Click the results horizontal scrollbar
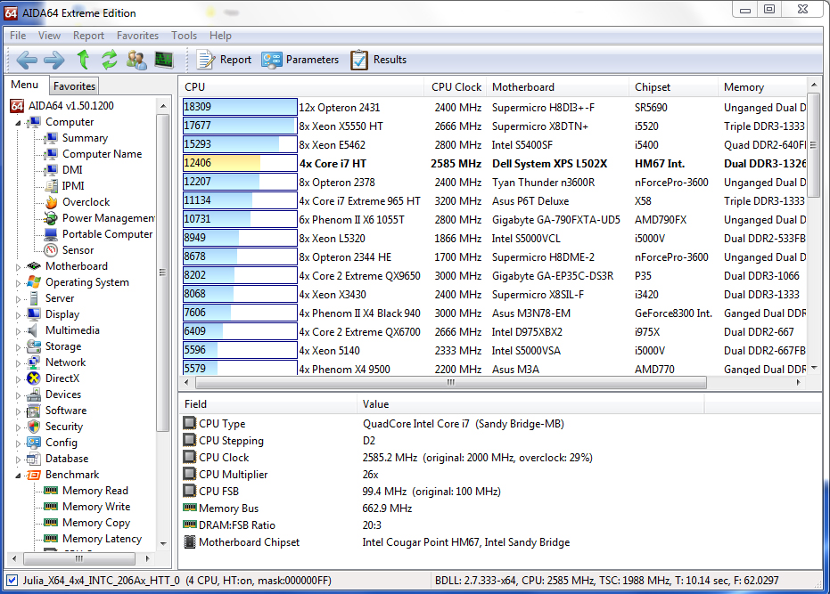The height and width of the screenshot is (594, 830). pos(450,382)
